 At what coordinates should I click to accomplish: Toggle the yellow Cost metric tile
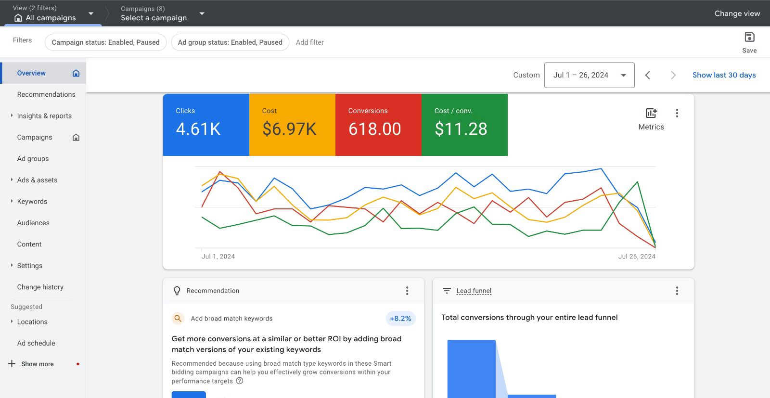(x=292, y=125)
